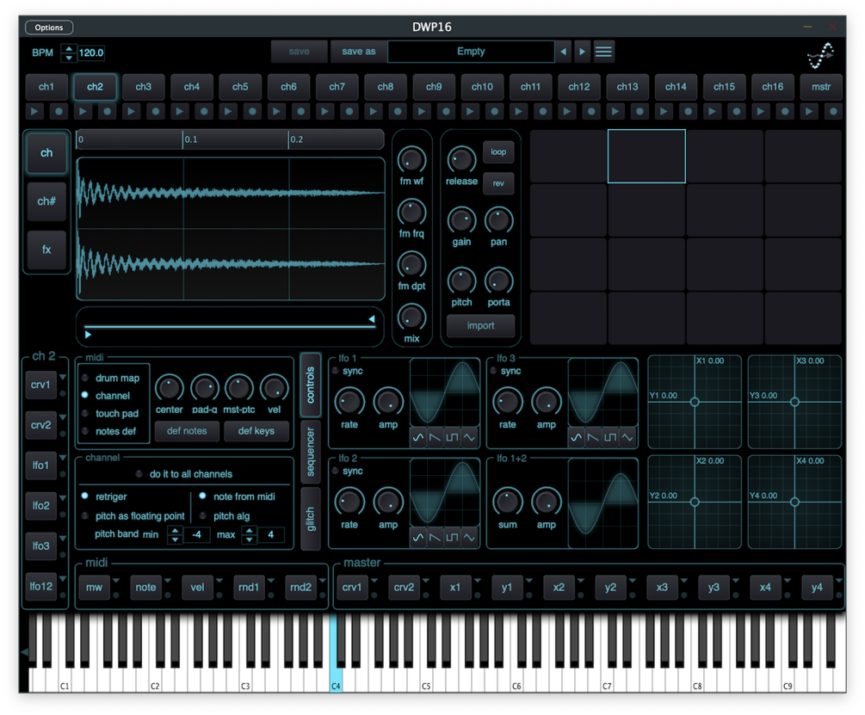Open the x1 master dropdown arrow

[x=477, y=581]
